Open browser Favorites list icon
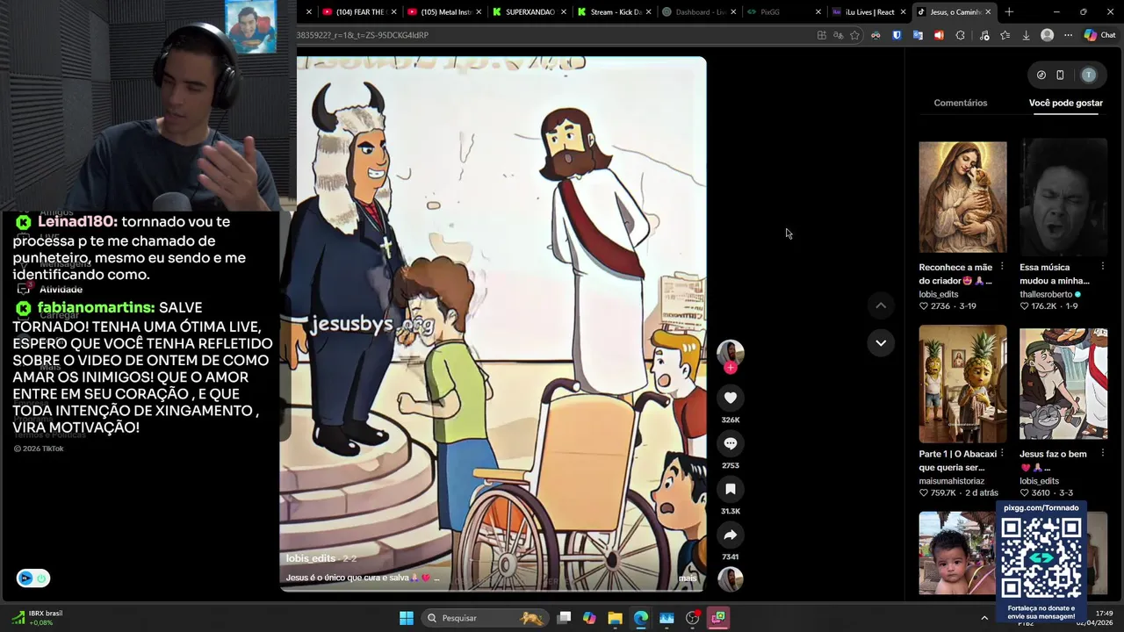 (1005, 35)
